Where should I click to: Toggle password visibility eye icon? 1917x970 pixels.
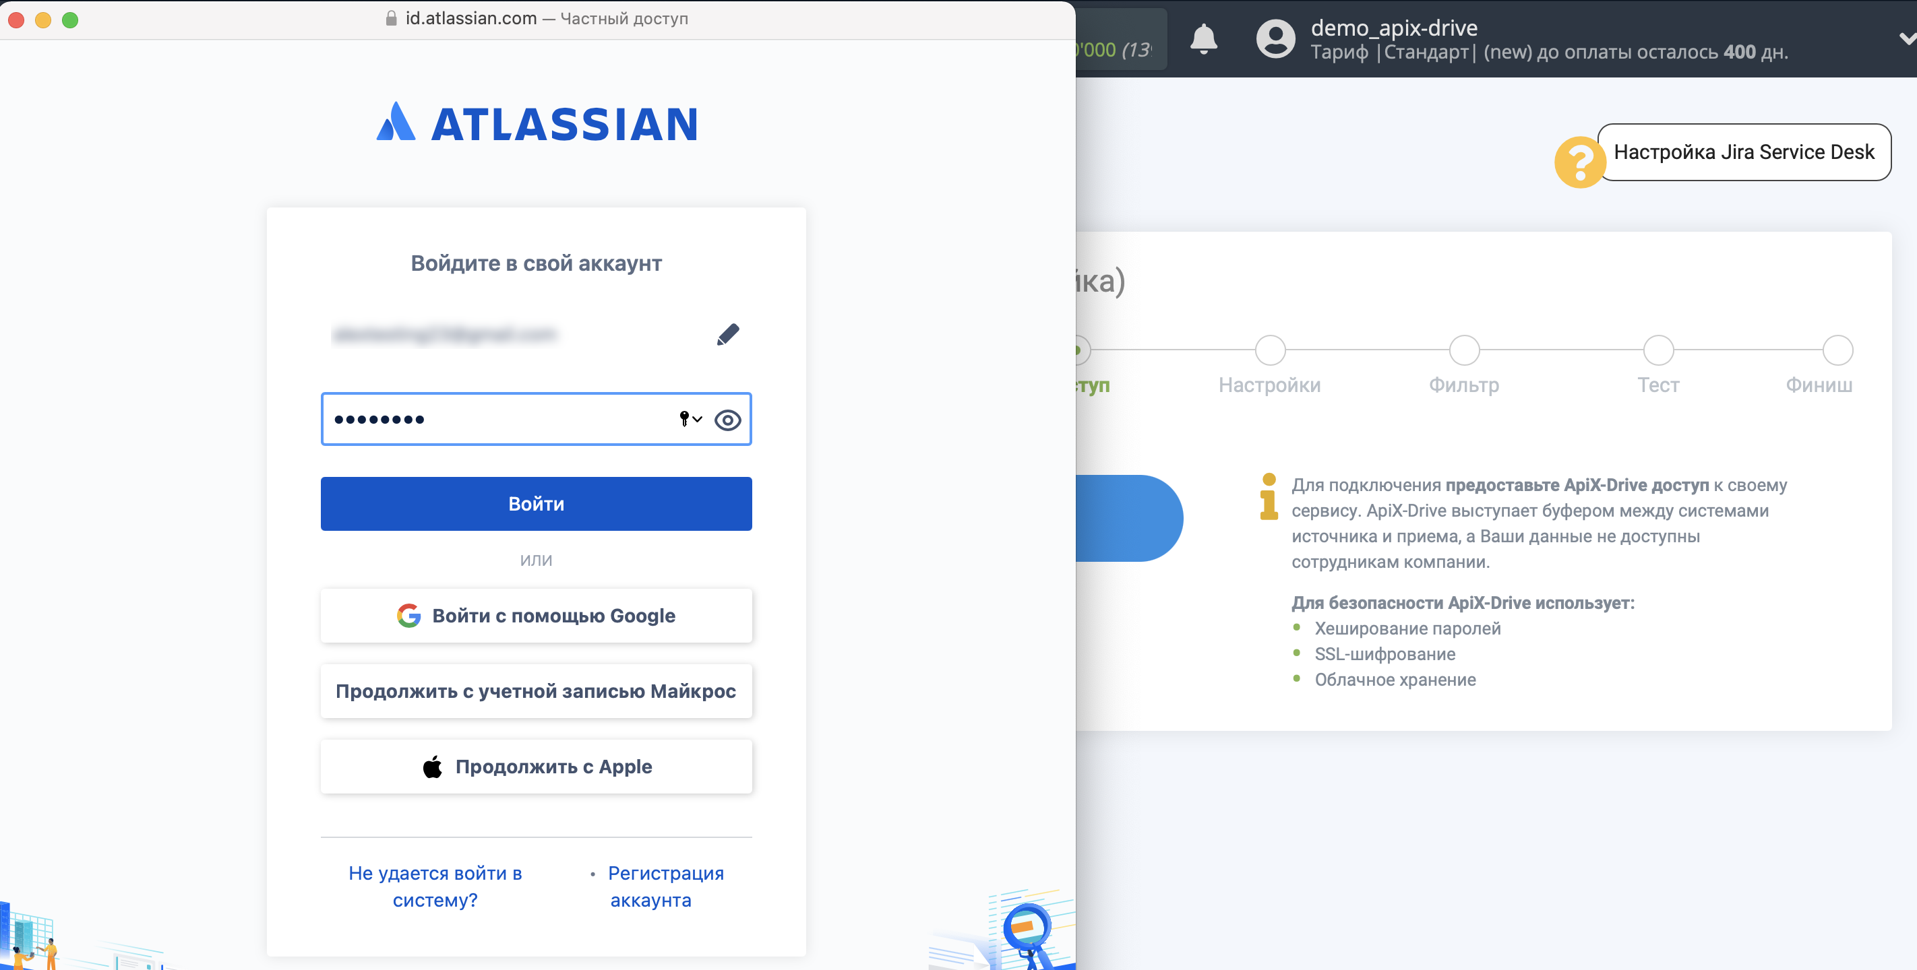point(729,420)
